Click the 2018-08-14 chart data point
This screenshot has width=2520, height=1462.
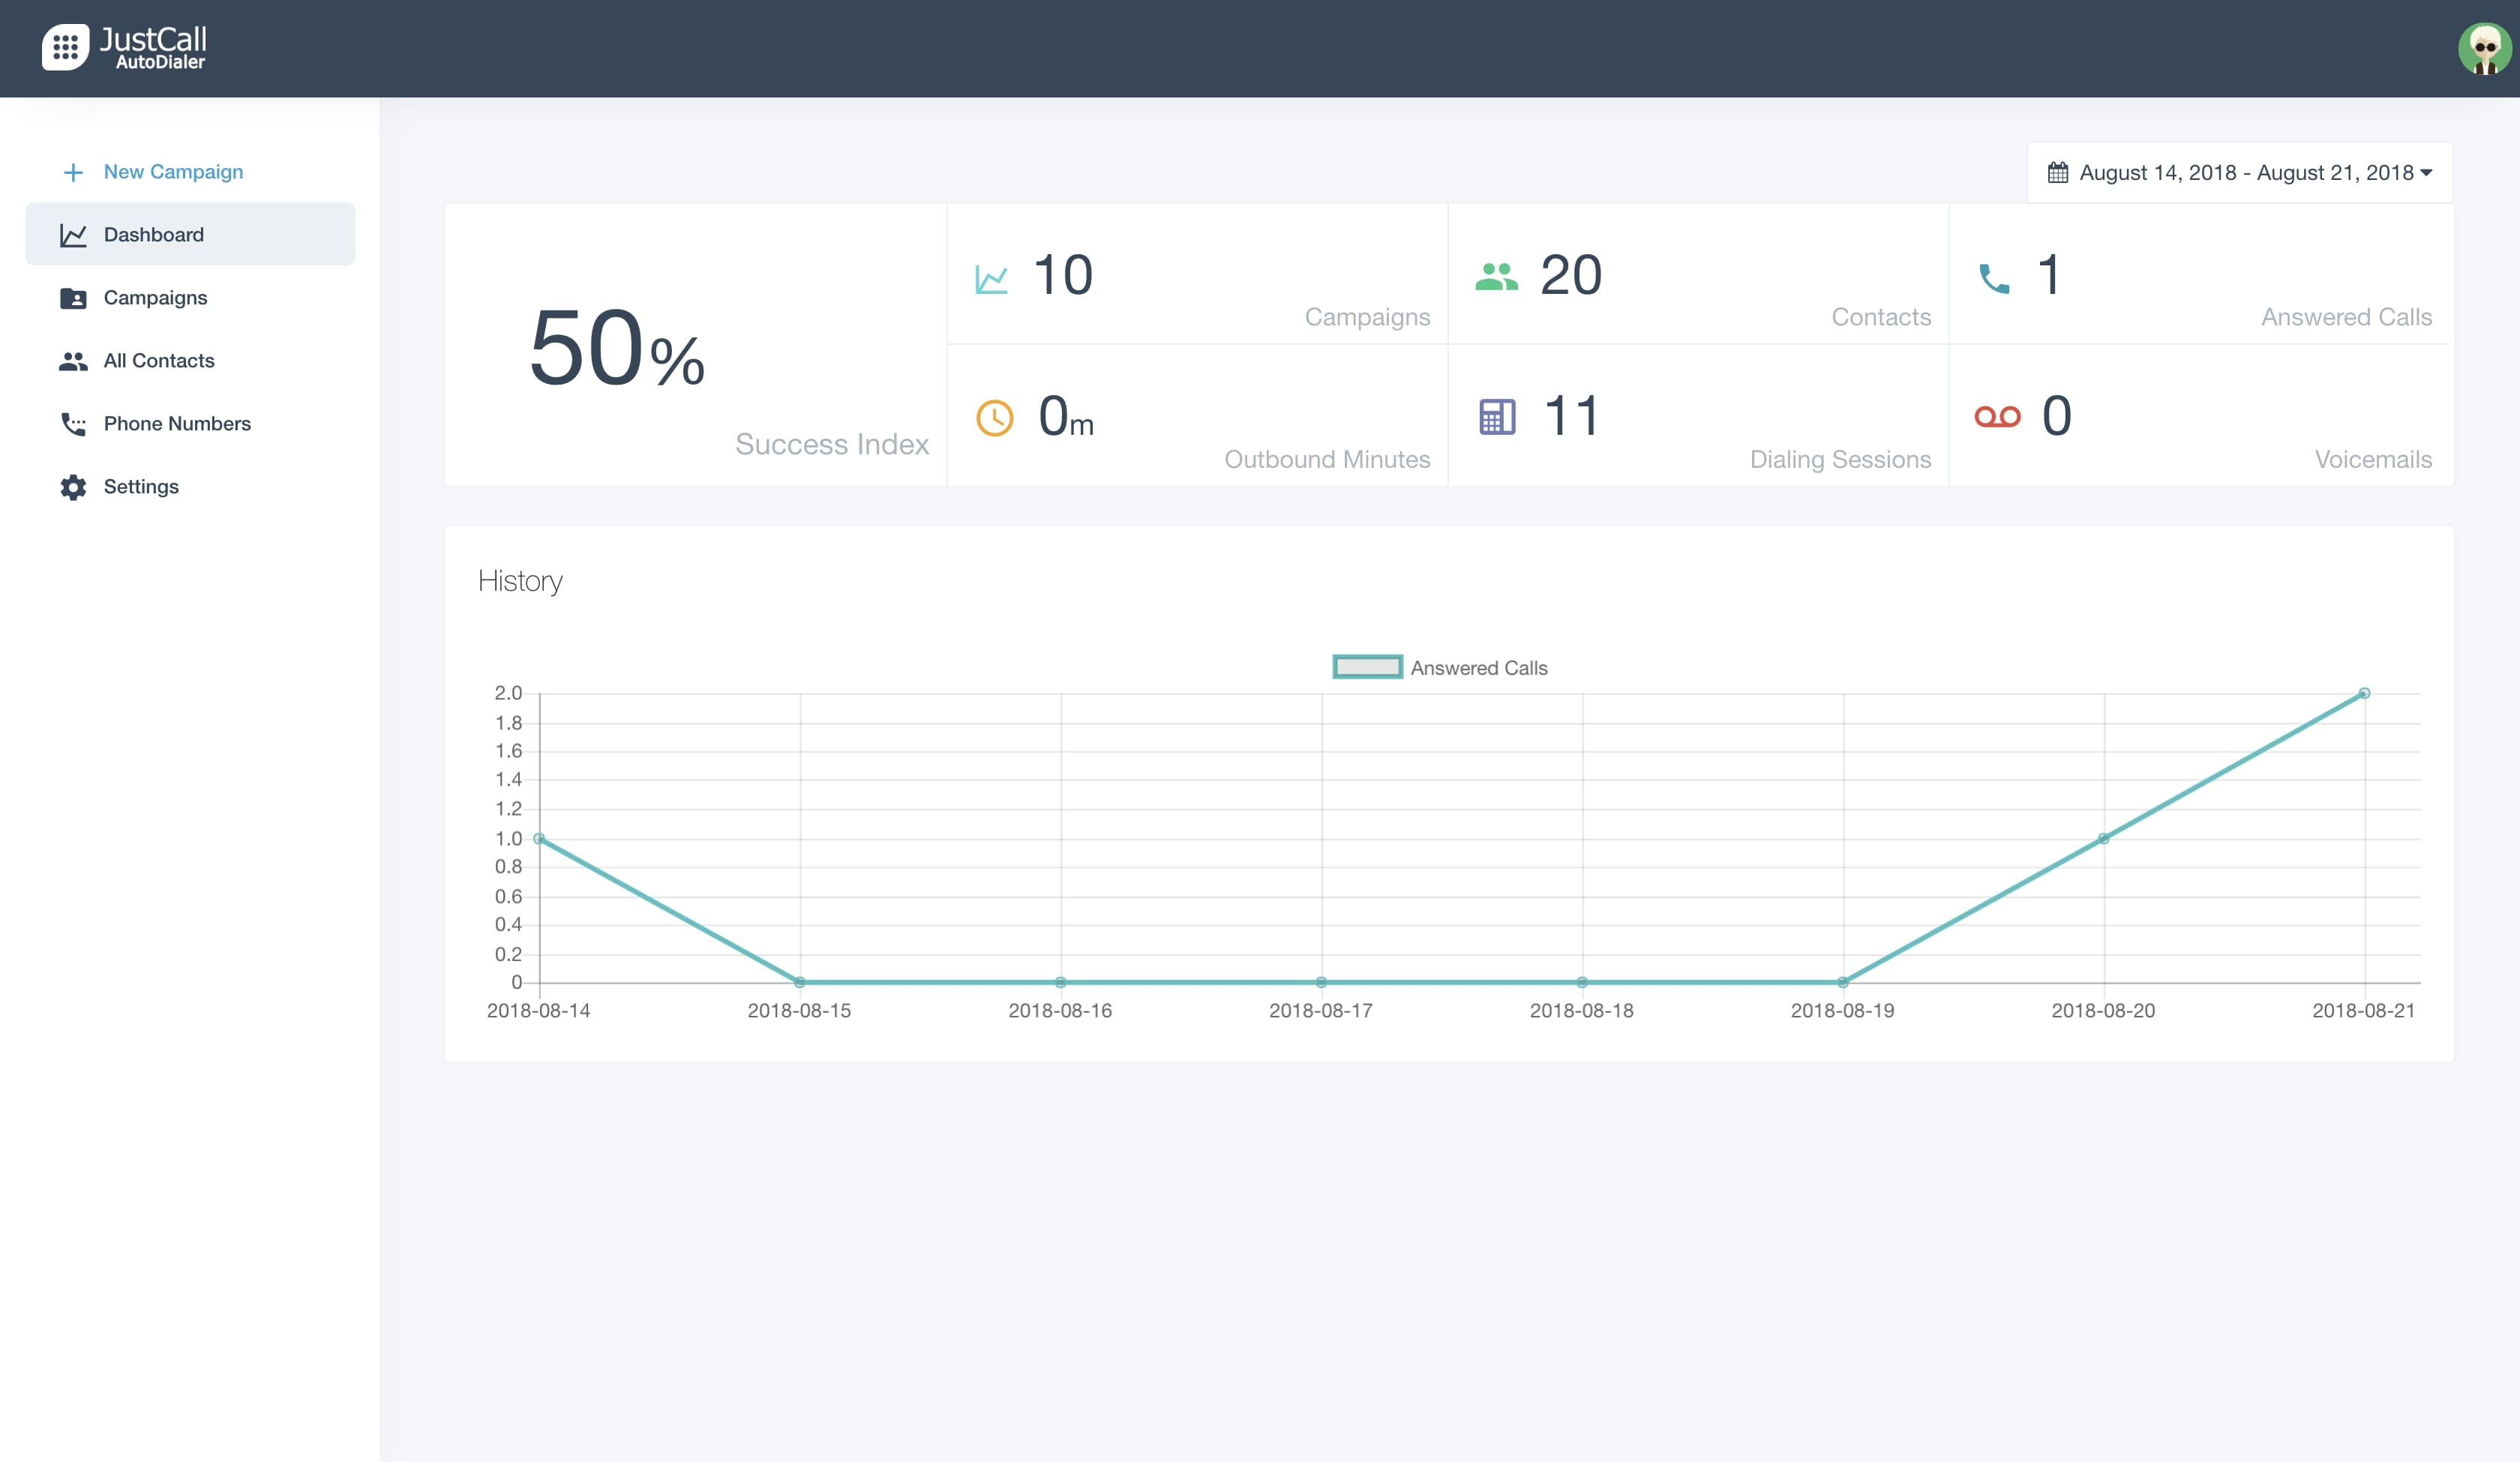[x=539, y=838]
